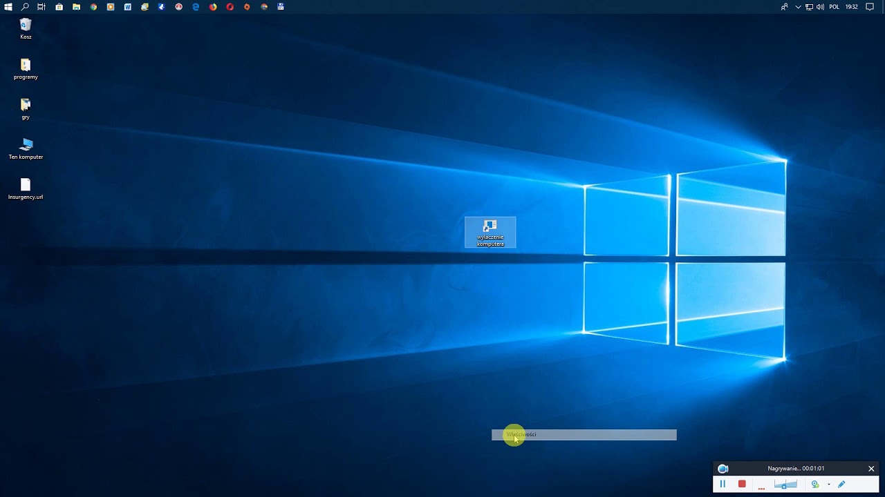Open the volume speaker tray icon
The image size is (885, 497).
820,7
